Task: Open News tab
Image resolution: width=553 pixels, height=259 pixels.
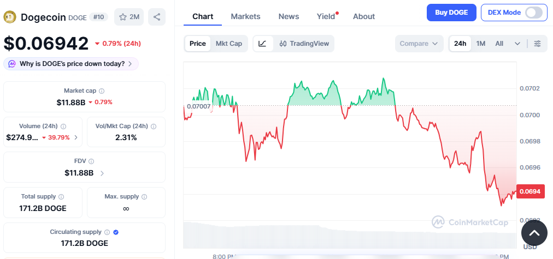Action: click(x=289, y=16)
